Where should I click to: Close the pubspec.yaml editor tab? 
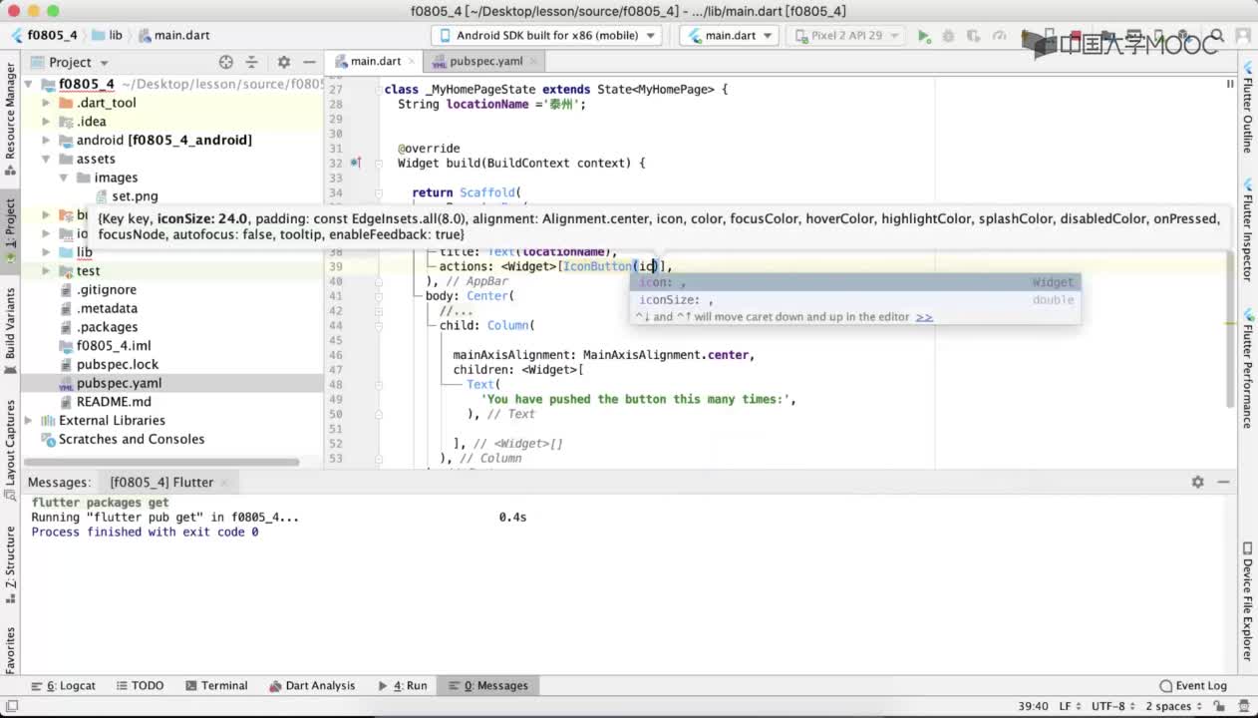533,62
